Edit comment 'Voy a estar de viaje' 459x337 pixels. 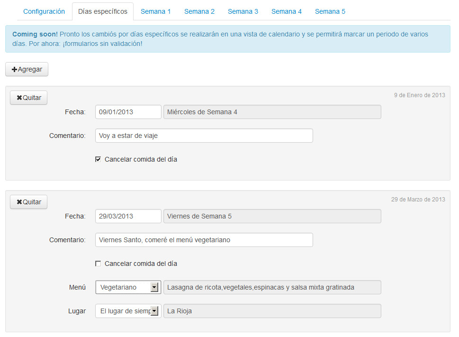204,136
